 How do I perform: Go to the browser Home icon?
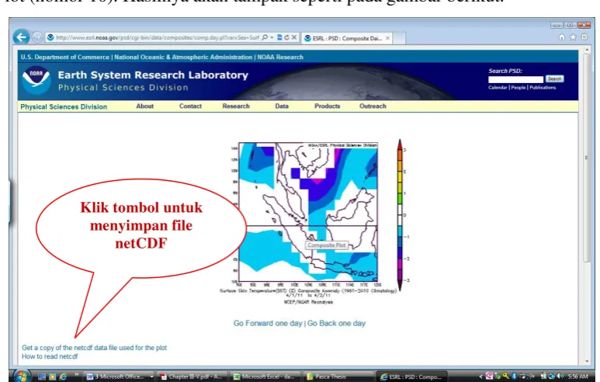tap(561, 37)
